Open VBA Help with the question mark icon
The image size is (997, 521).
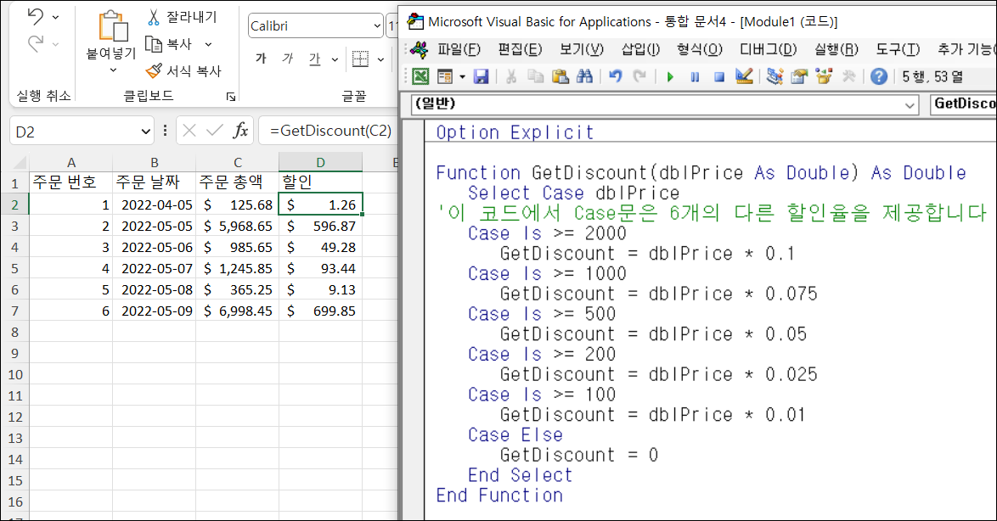(x=879, y=77)
